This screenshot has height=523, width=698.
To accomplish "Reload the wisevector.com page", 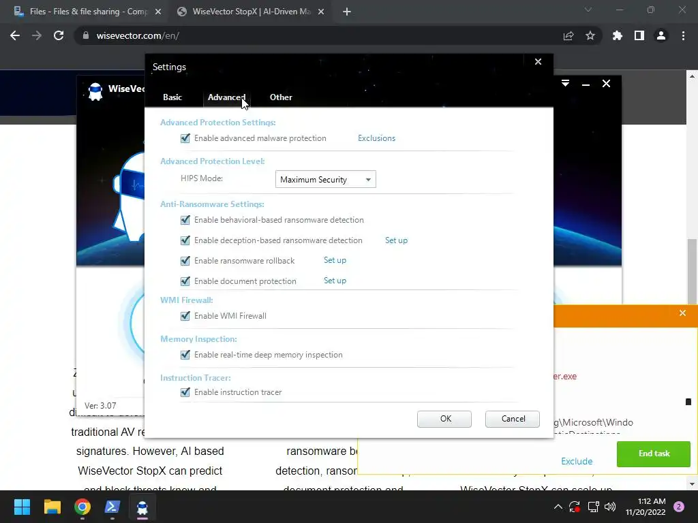I will [59, 35].
